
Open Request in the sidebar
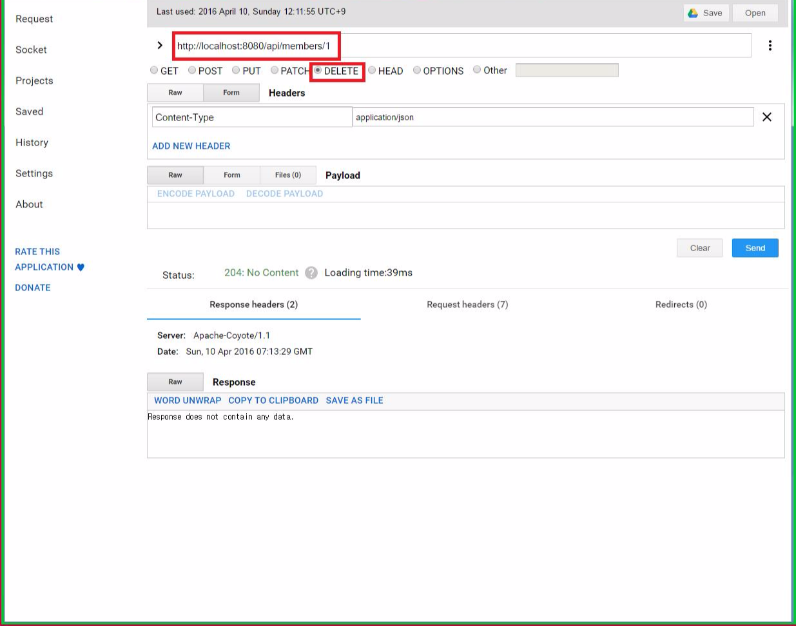(x=34, y=19)
